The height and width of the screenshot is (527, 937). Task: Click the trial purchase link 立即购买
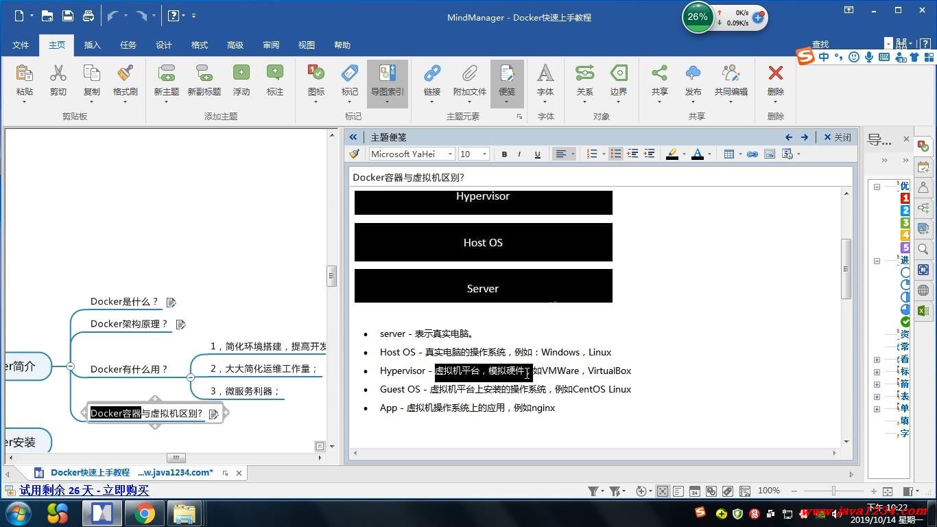coord(126,490)
